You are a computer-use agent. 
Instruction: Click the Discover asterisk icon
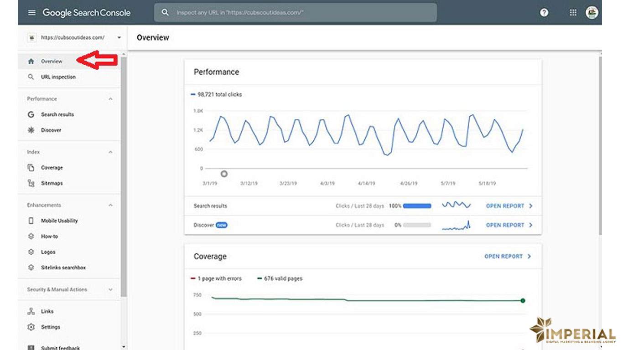[x=31, y=130]
